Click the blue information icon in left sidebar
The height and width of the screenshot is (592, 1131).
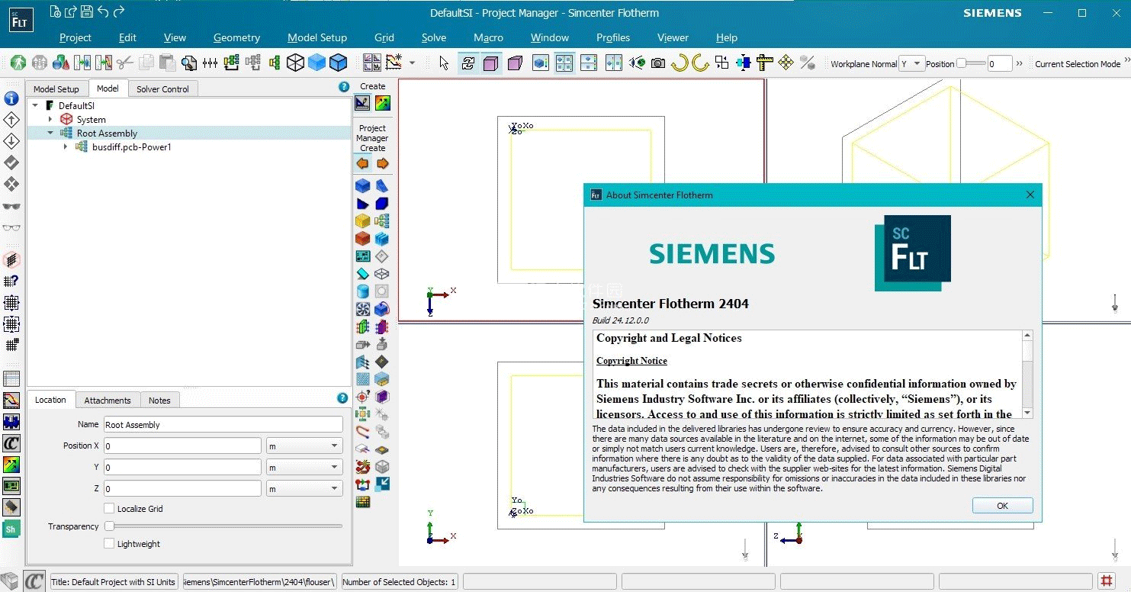[11, 98]
